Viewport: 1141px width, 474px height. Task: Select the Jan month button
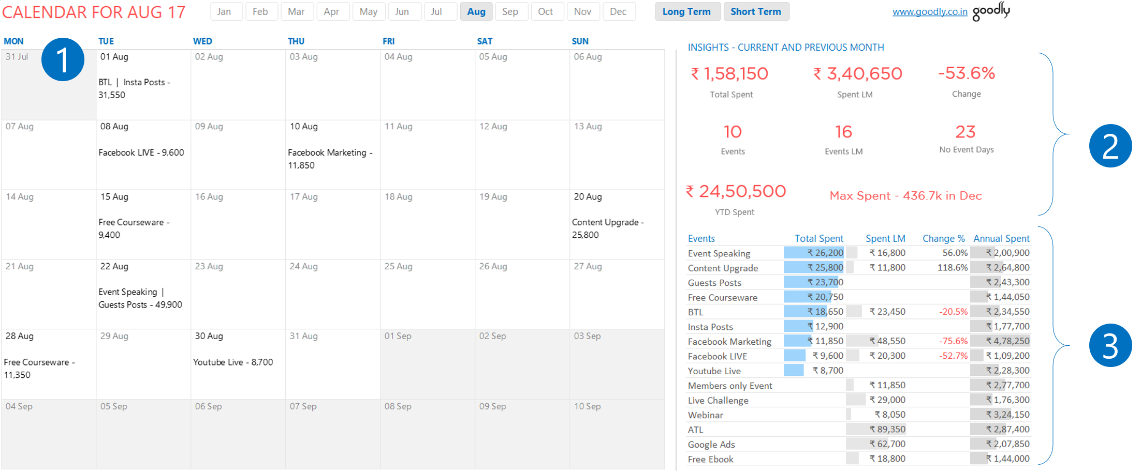tap(226, 11)
